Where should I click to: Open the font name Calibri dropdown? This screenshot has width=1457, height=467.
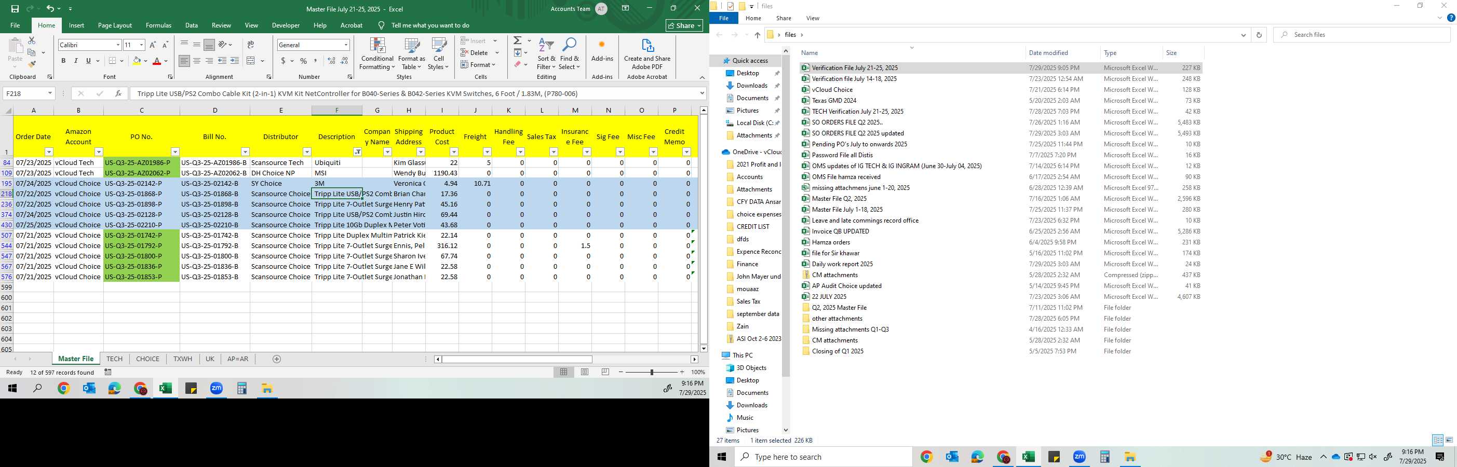pos(118,45)
